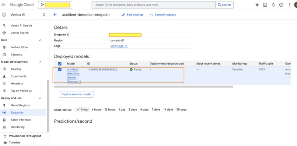Open Sample request

click(x=163, y=15)
